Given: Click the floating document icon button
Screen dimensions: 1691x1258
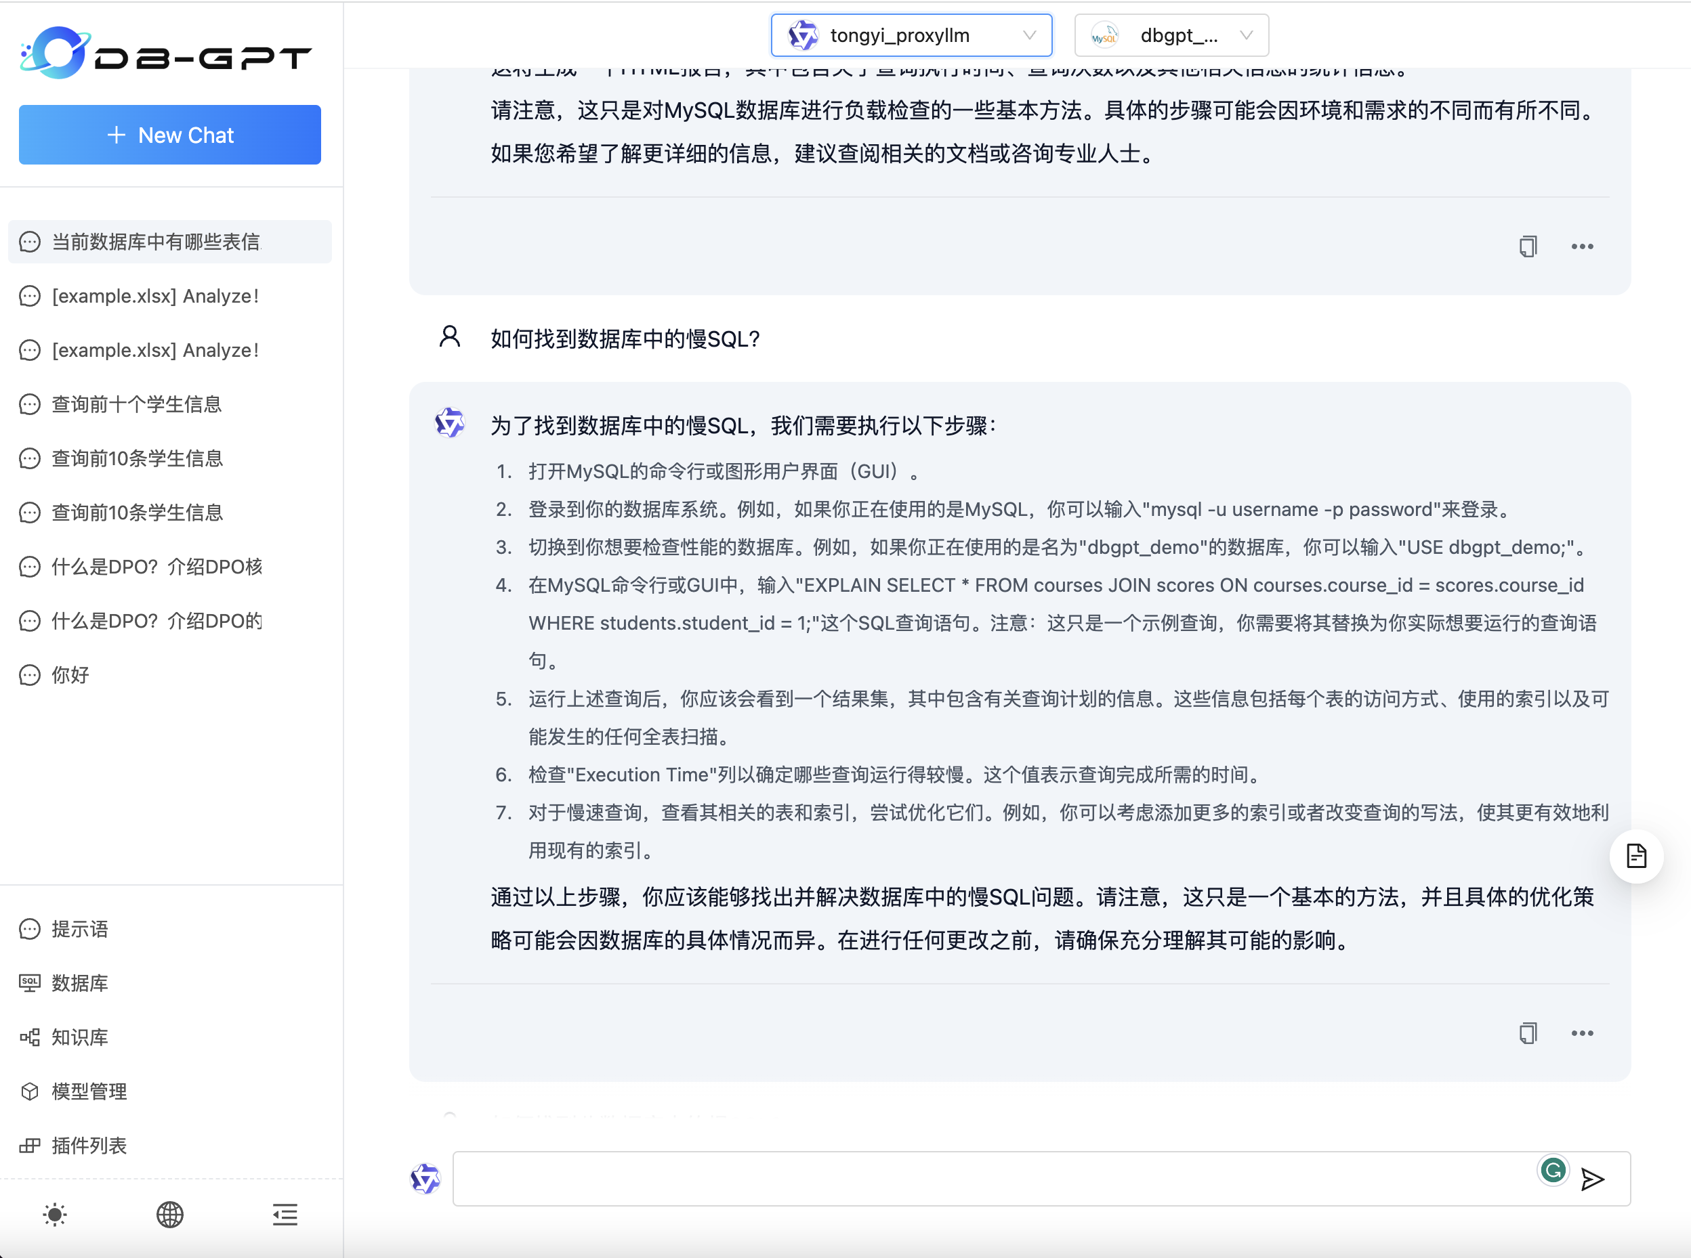Looking at the screenshot, I should pyautogui.click(x=1635, y=856).
